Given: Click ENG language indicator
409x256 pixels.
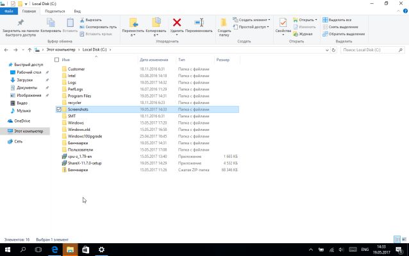Looking at the screenshot, I should pos(365,250).
